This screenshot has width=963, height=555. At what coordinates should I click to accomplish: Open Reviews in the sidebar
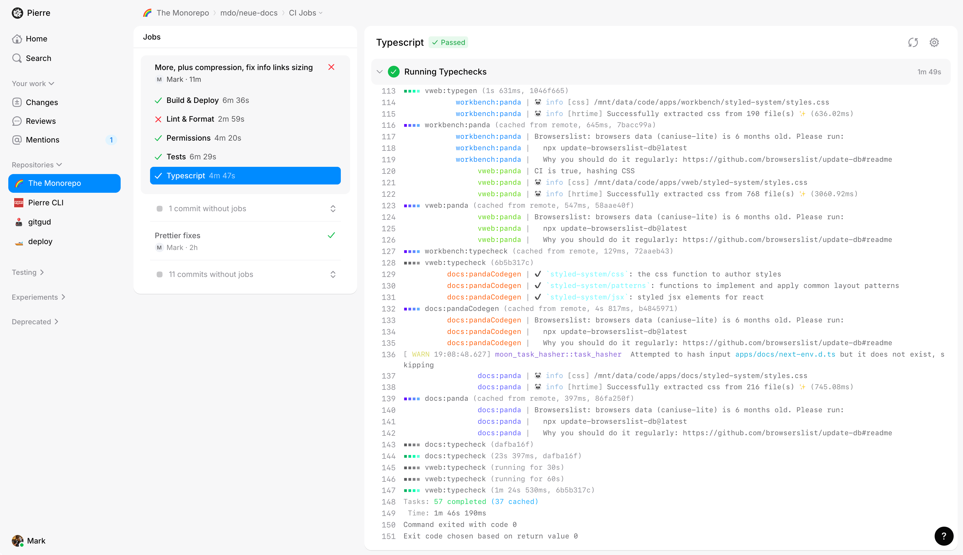click(40, 121)
